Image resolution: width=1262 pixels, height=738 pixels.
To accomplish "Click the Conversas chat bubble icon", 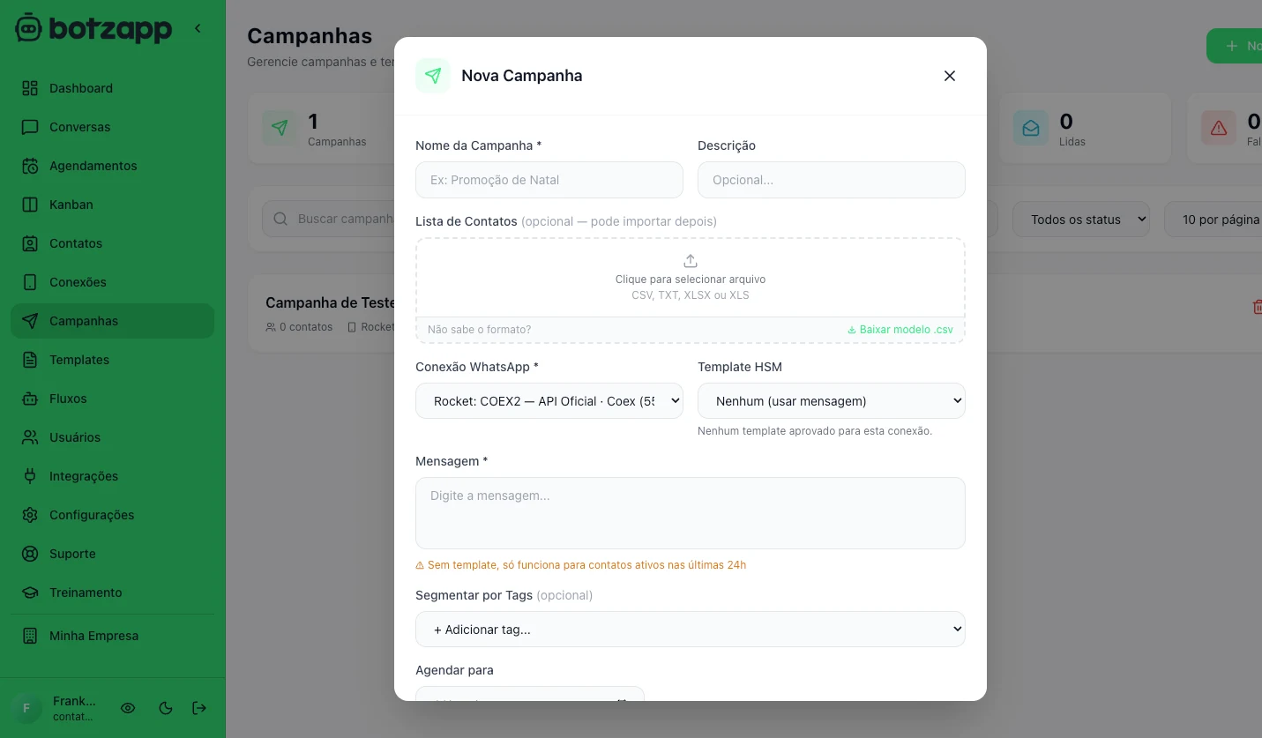I will point(30,127).
